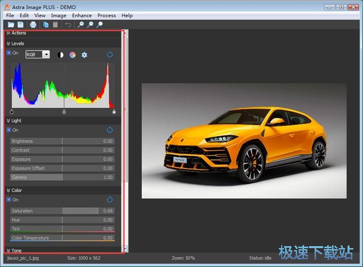Image resolution: width=363 pixels, height=267 pixels.
Task: Click the Zoom in magnifier icon
Action: pos(81,25)
